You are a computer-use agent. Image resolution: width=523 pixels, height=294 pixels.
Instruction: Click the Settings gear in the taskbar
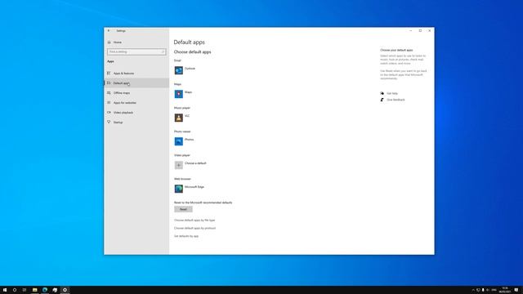pyautogui.click(x=65, y=290)
